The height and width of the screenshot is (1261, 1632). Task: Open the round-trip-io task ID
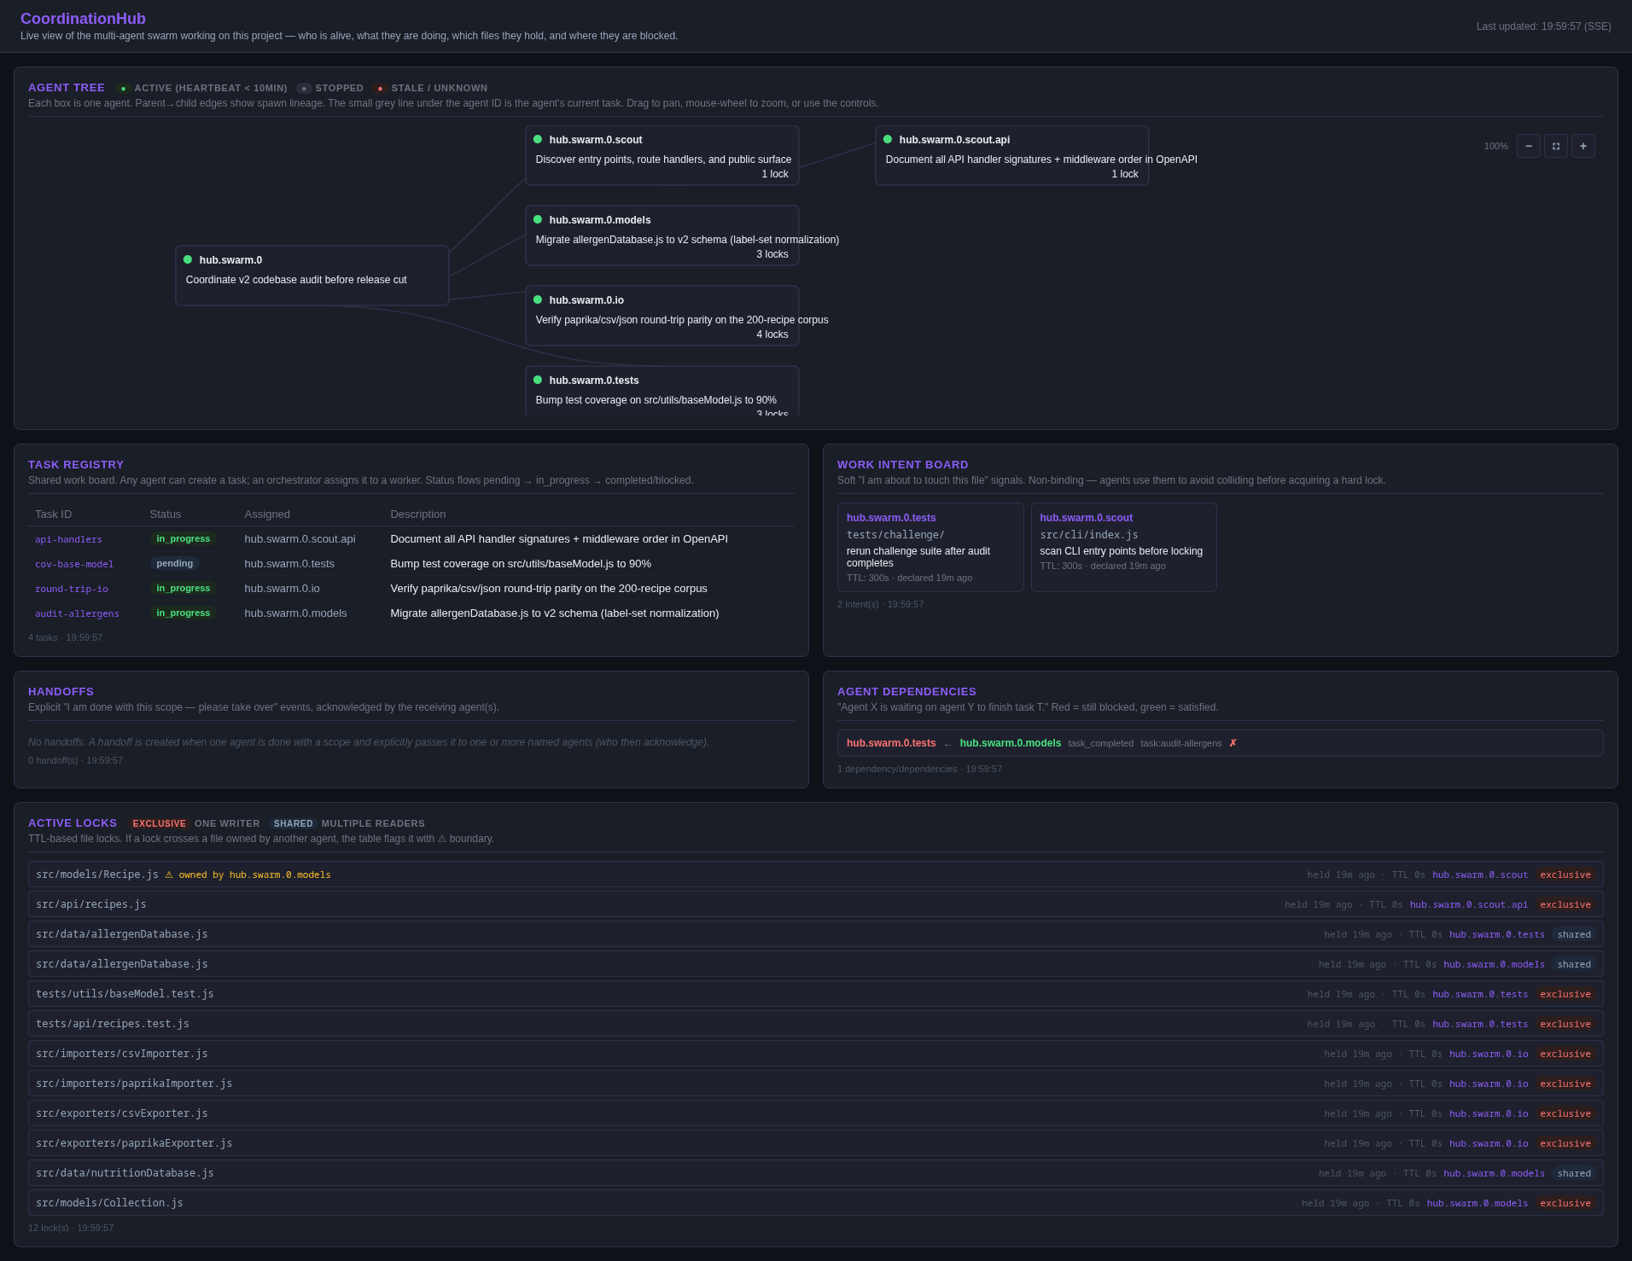tap(72, 589)
